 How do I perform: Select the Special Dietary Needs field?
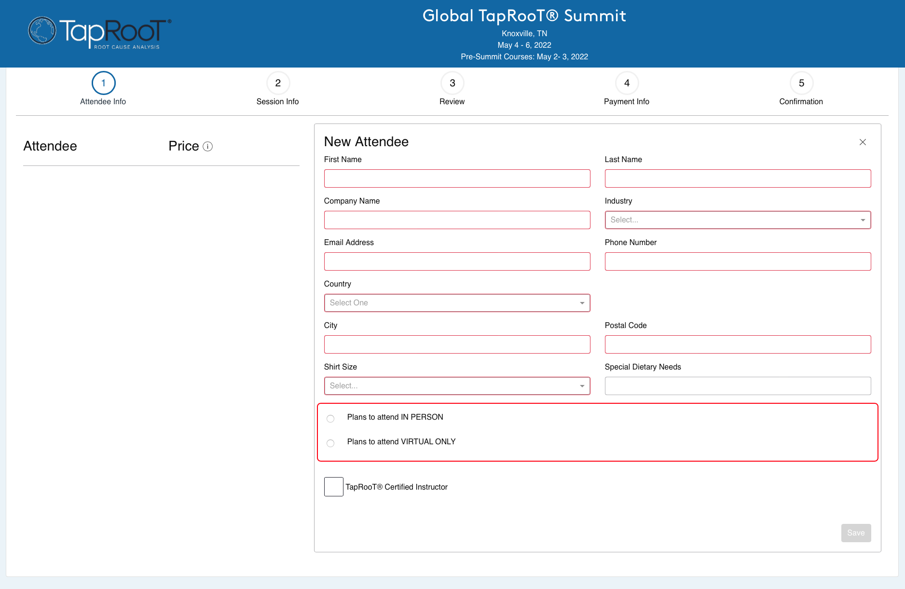point(738,386)
